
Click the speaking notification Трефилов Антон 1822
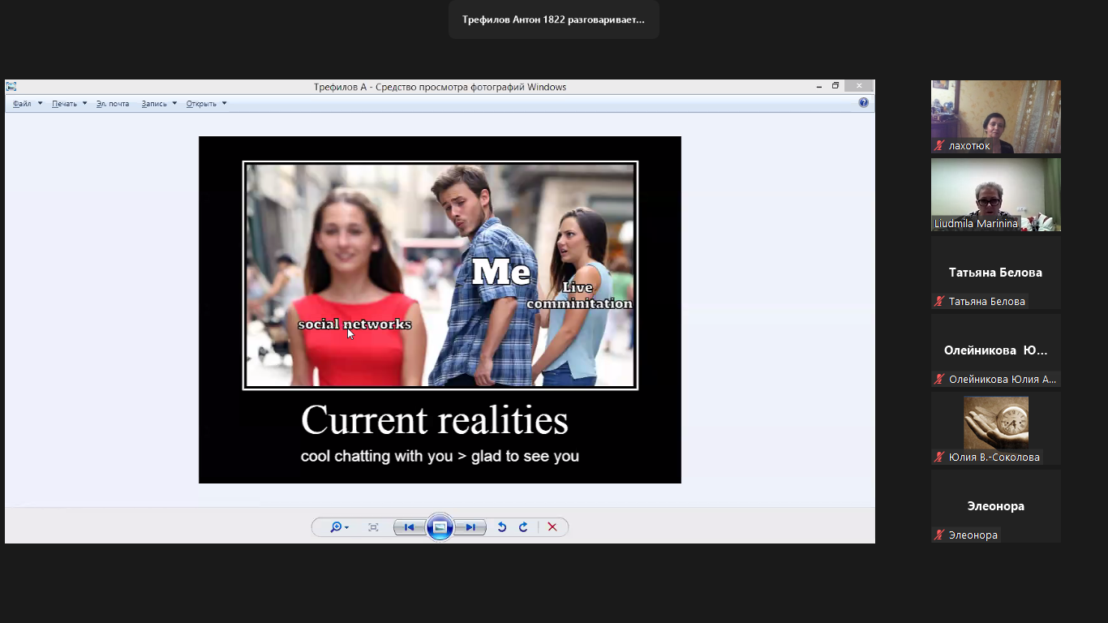(554, 19)
